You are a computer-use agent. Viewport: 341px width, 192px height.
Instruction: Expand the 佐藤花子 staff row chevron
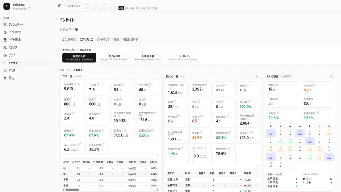pos(256,185)
